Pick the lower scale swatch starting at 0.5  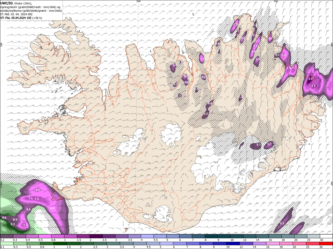33,244
